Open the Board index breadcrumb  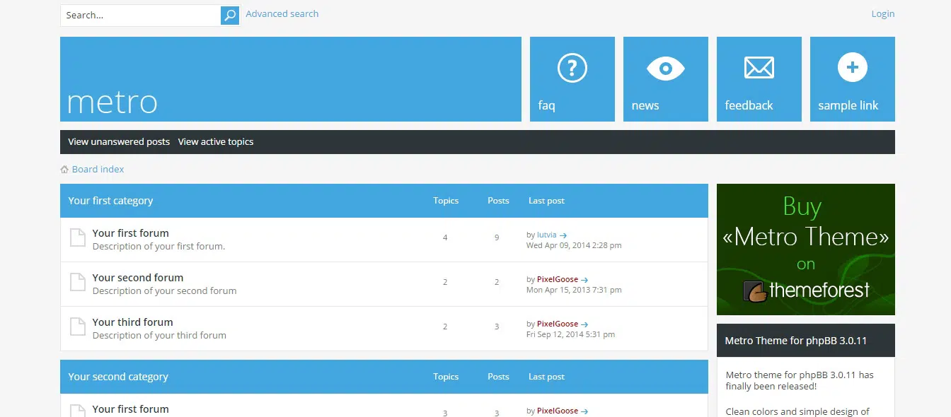click(98, 170)
